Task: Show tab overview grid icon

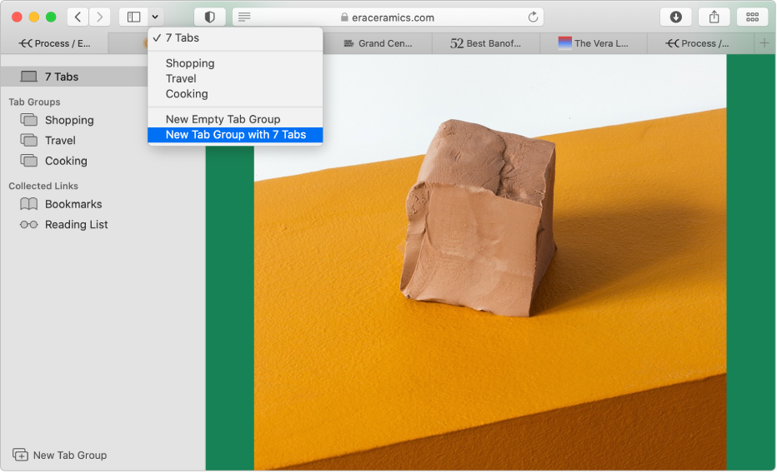Action: pyautogui.click(x=752, y=17)
